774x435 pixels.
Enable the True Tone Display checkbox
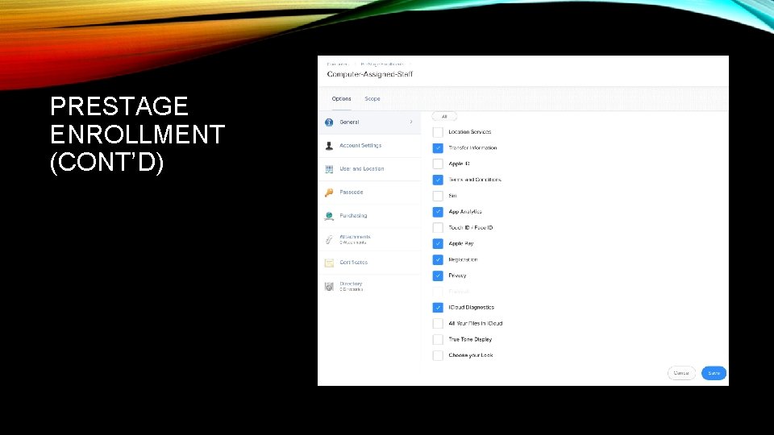pos(438,339)
